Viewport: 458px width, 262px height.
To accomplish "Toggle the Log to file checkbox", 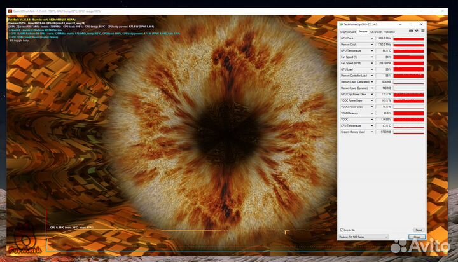I will pyautogui.click(x=342, y=230).
